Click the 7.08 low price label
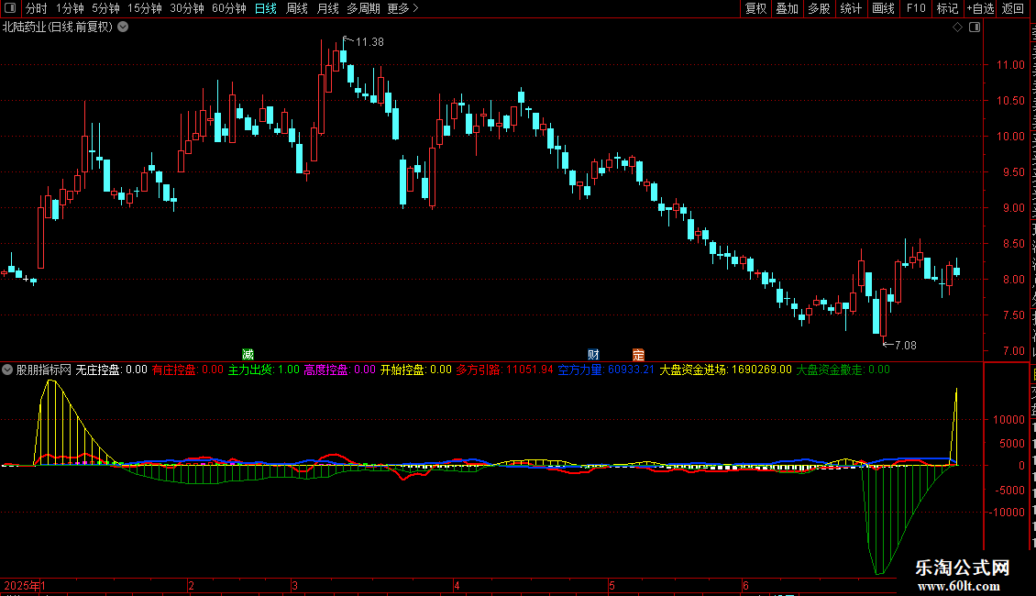This screenshot has height=596, width=1036. point(905,346)
